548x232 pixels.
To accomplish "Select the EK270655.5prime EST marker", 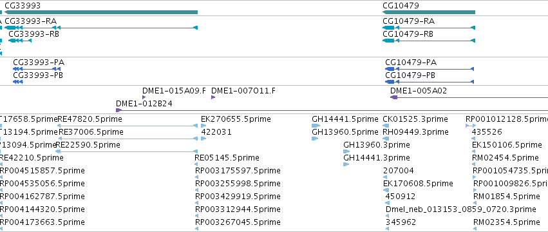I will coord(203,126).
